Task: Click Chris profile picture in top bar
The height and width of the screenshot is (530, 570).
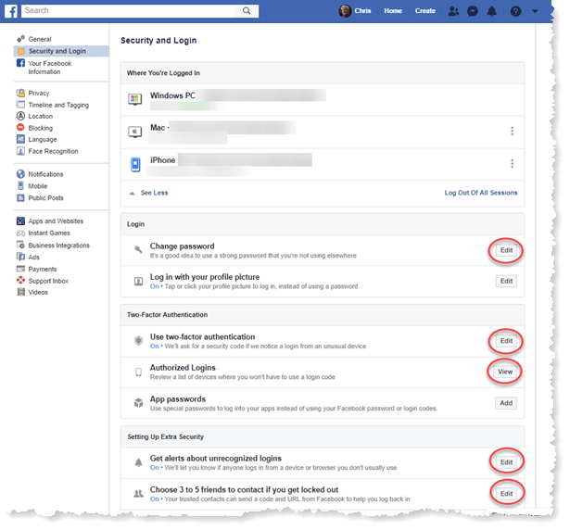Action: pyautogui.click(x=345, y=11)
